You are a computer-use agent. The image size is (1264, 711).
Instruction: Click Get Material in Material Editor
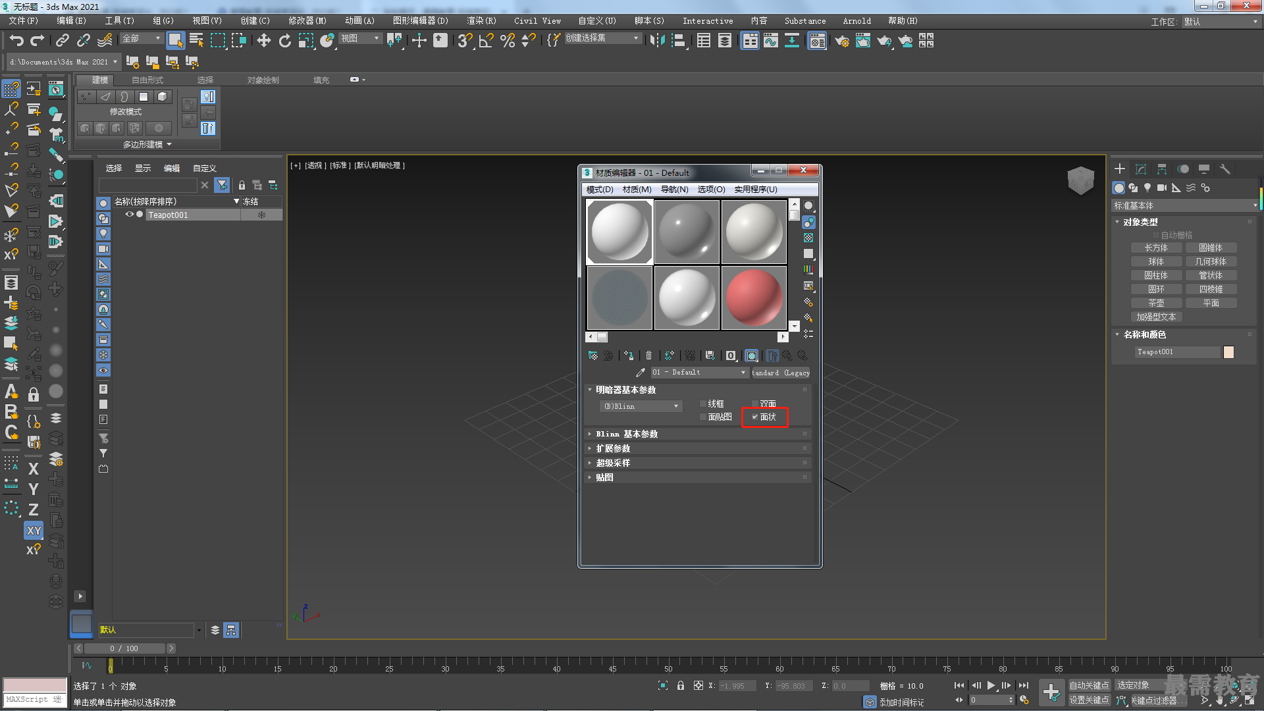pos(593,355)
